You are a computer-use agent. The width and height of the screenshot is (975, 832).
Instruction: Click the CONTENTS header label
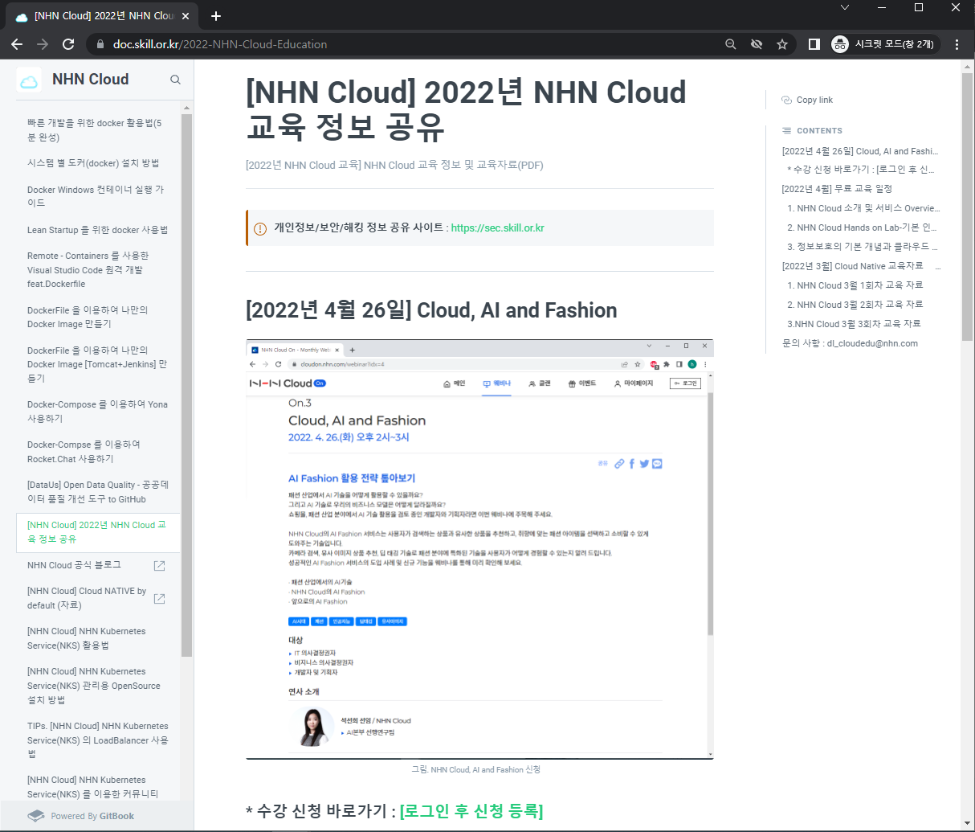coord(819,131)
